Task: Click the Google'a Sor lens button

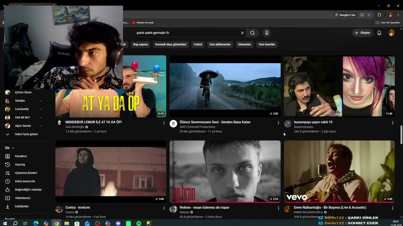Action: point(345,15)
